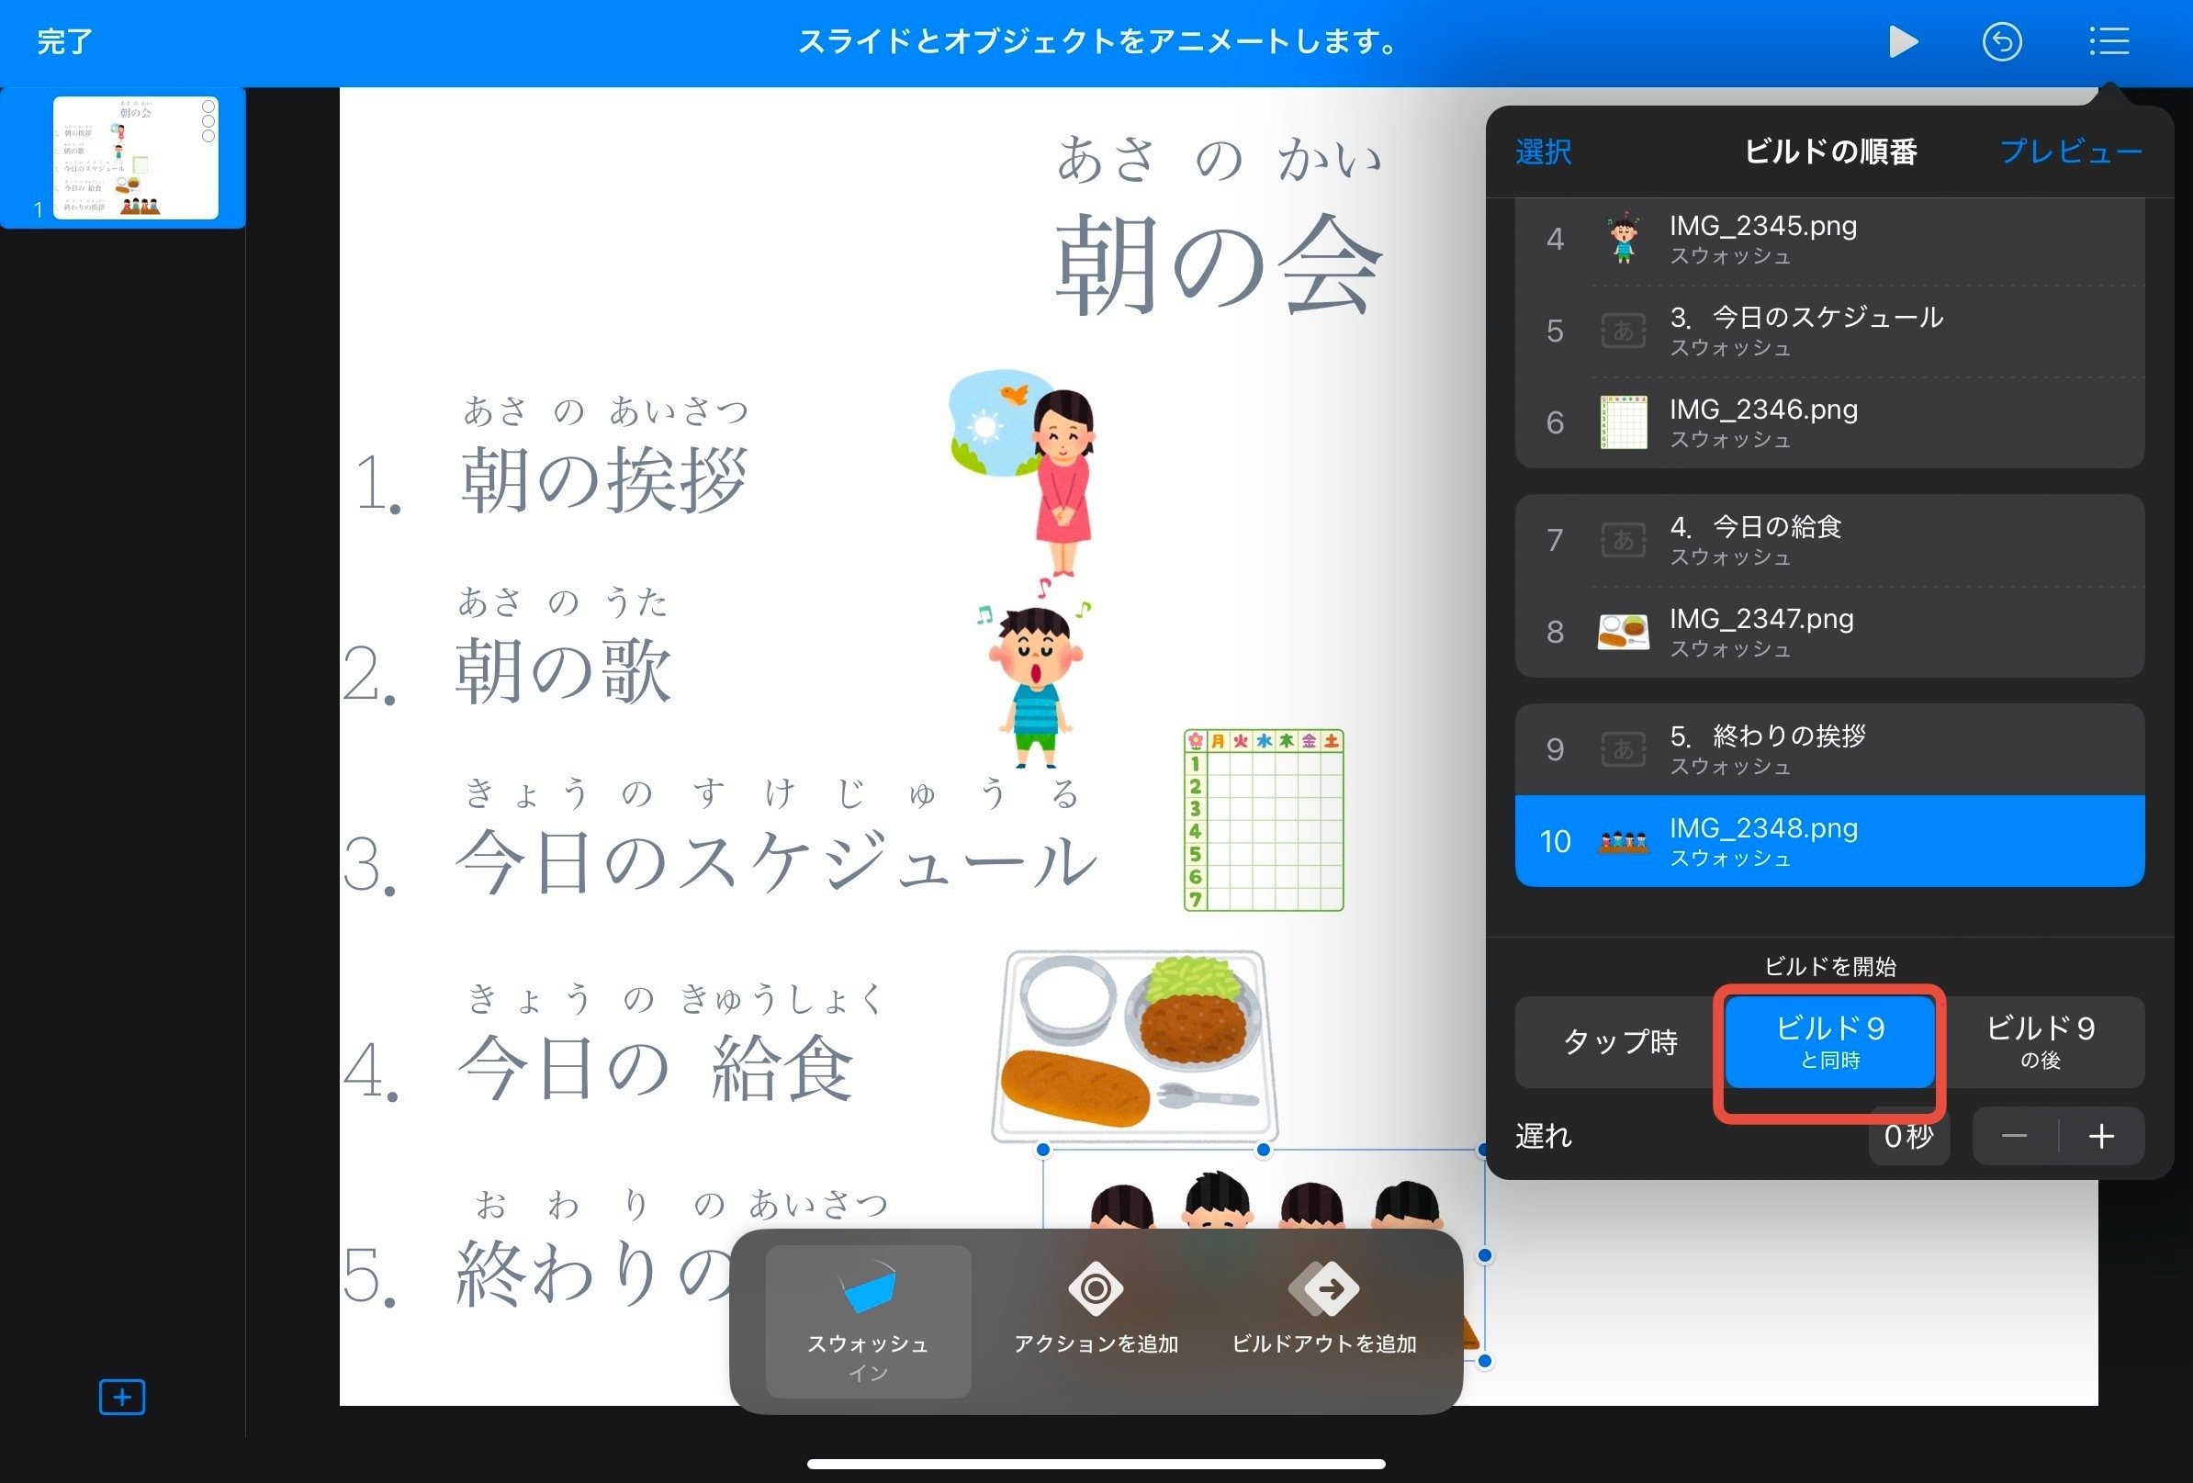
Task: Switch to the 選択 tab
Action: [x=1542, y=152]
